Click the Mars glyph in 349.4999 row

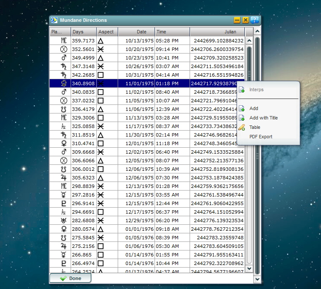[63, 58]
